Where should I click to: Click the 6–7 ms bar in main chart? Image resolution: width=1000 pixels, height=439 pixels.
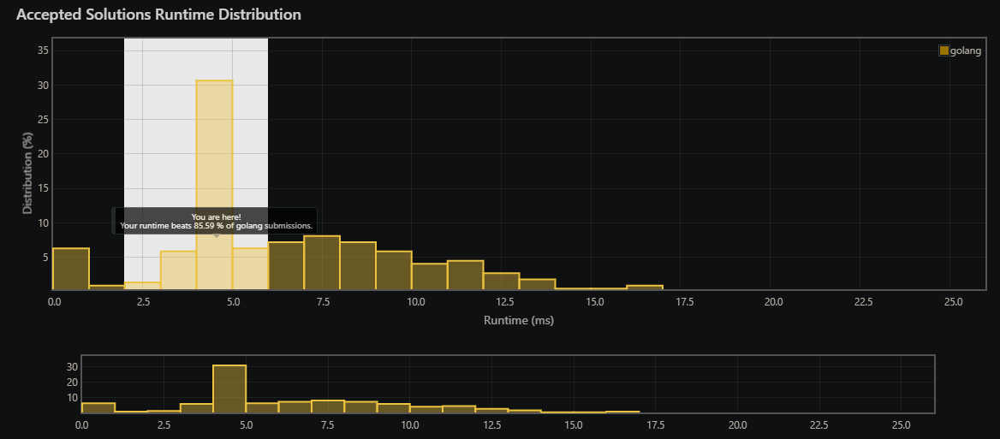click(286, 266)
